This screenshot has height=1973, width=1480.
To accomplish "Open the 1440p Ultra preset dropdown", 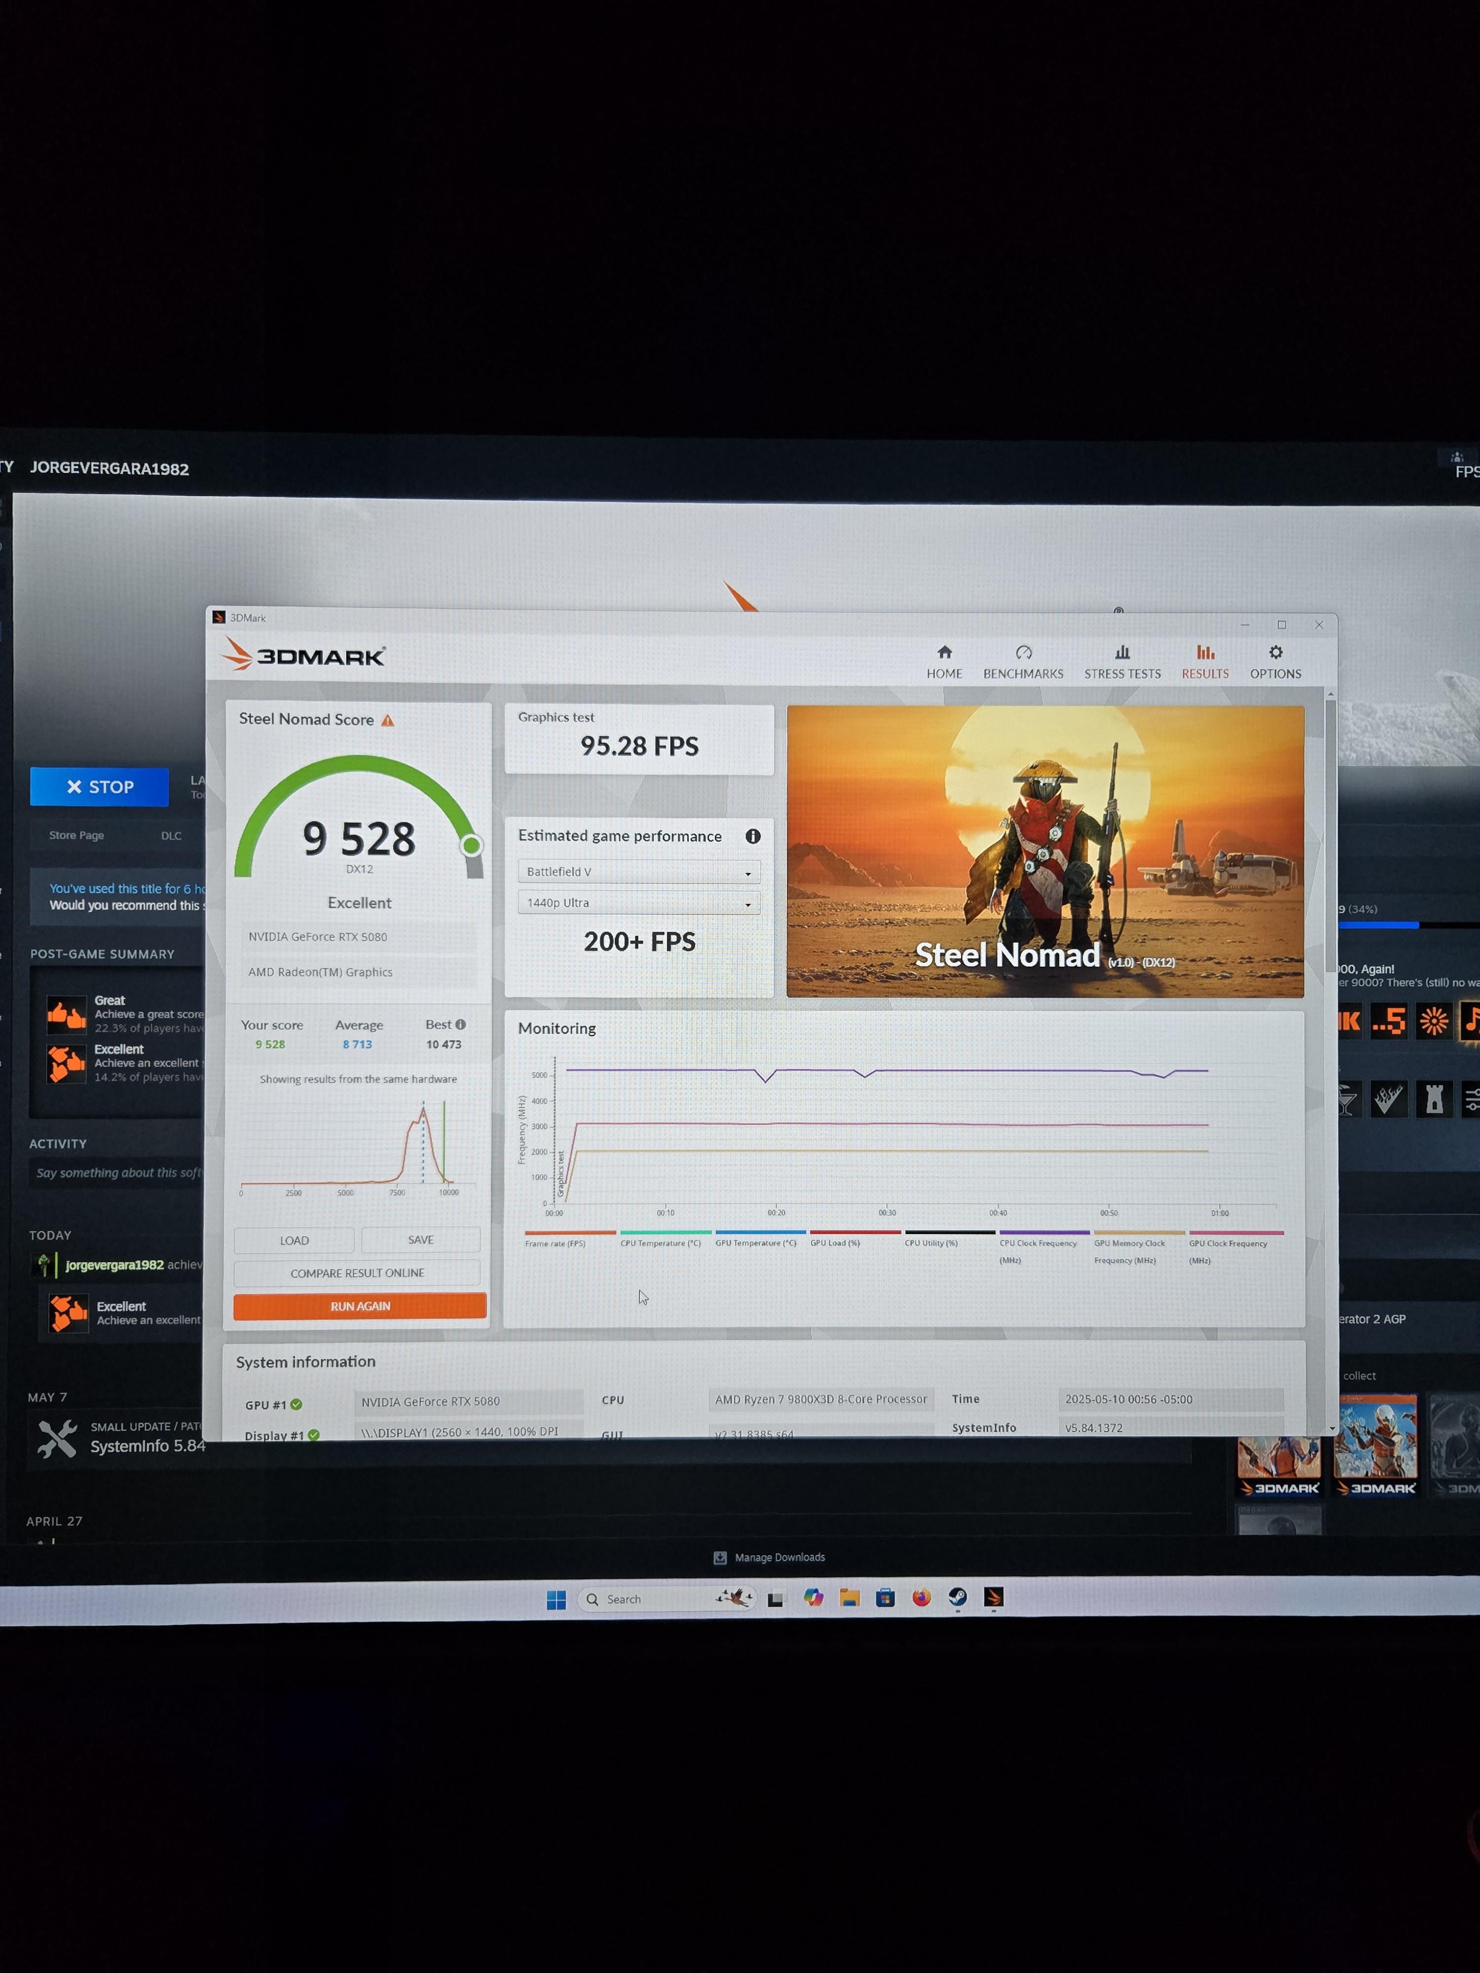I will (x=639, y=903).
